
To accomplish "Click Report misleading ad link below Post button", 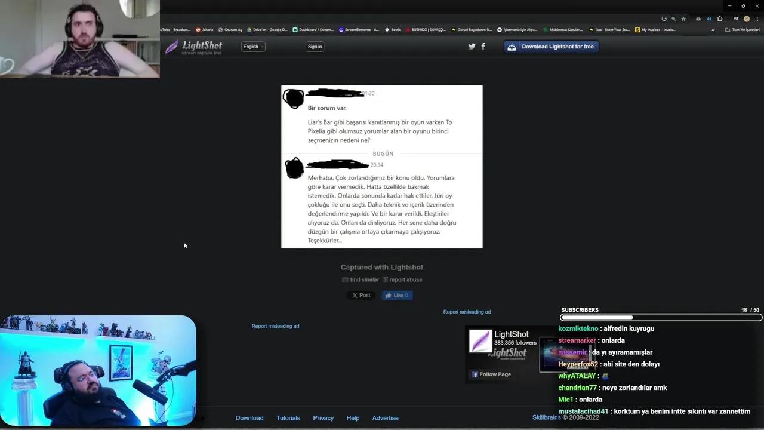I will (275, 326).
